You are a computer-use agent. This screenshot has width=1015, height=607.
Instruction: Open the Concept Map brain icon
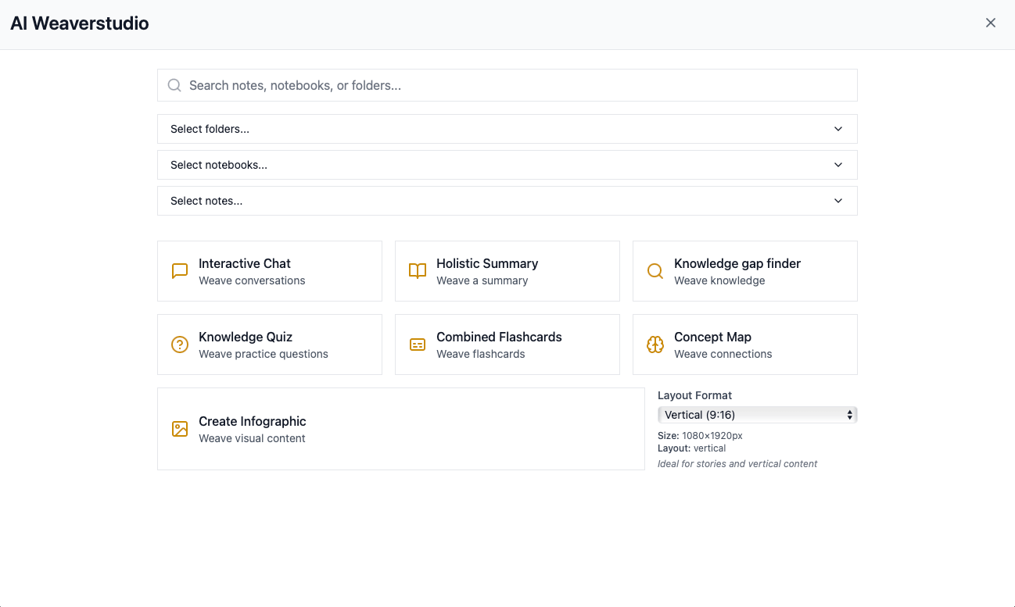click(655, 344)
